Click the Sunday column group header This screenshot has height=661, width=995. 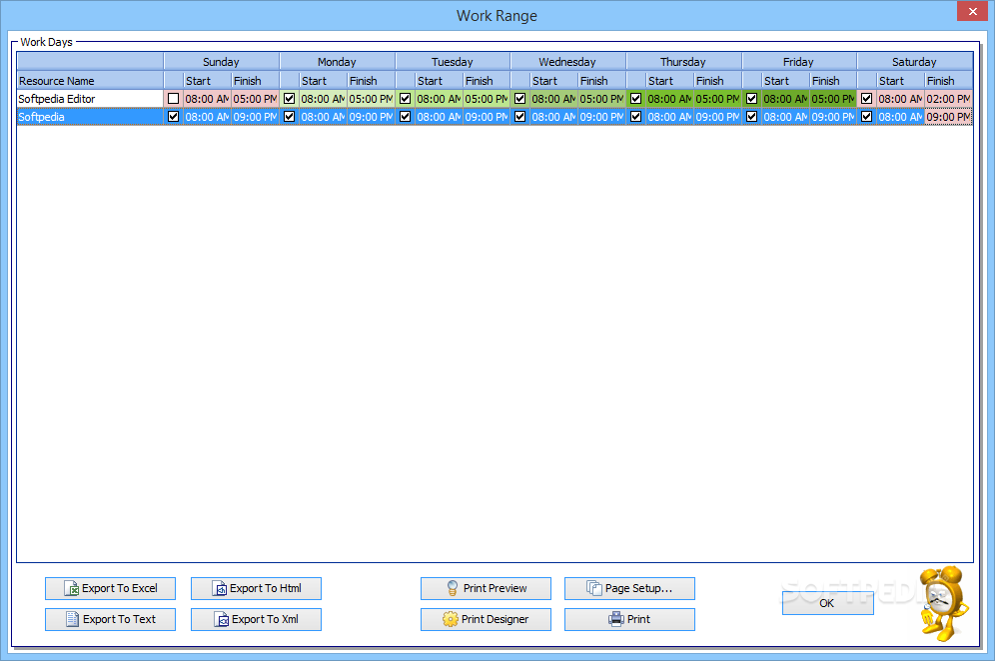tap(222, 62)
